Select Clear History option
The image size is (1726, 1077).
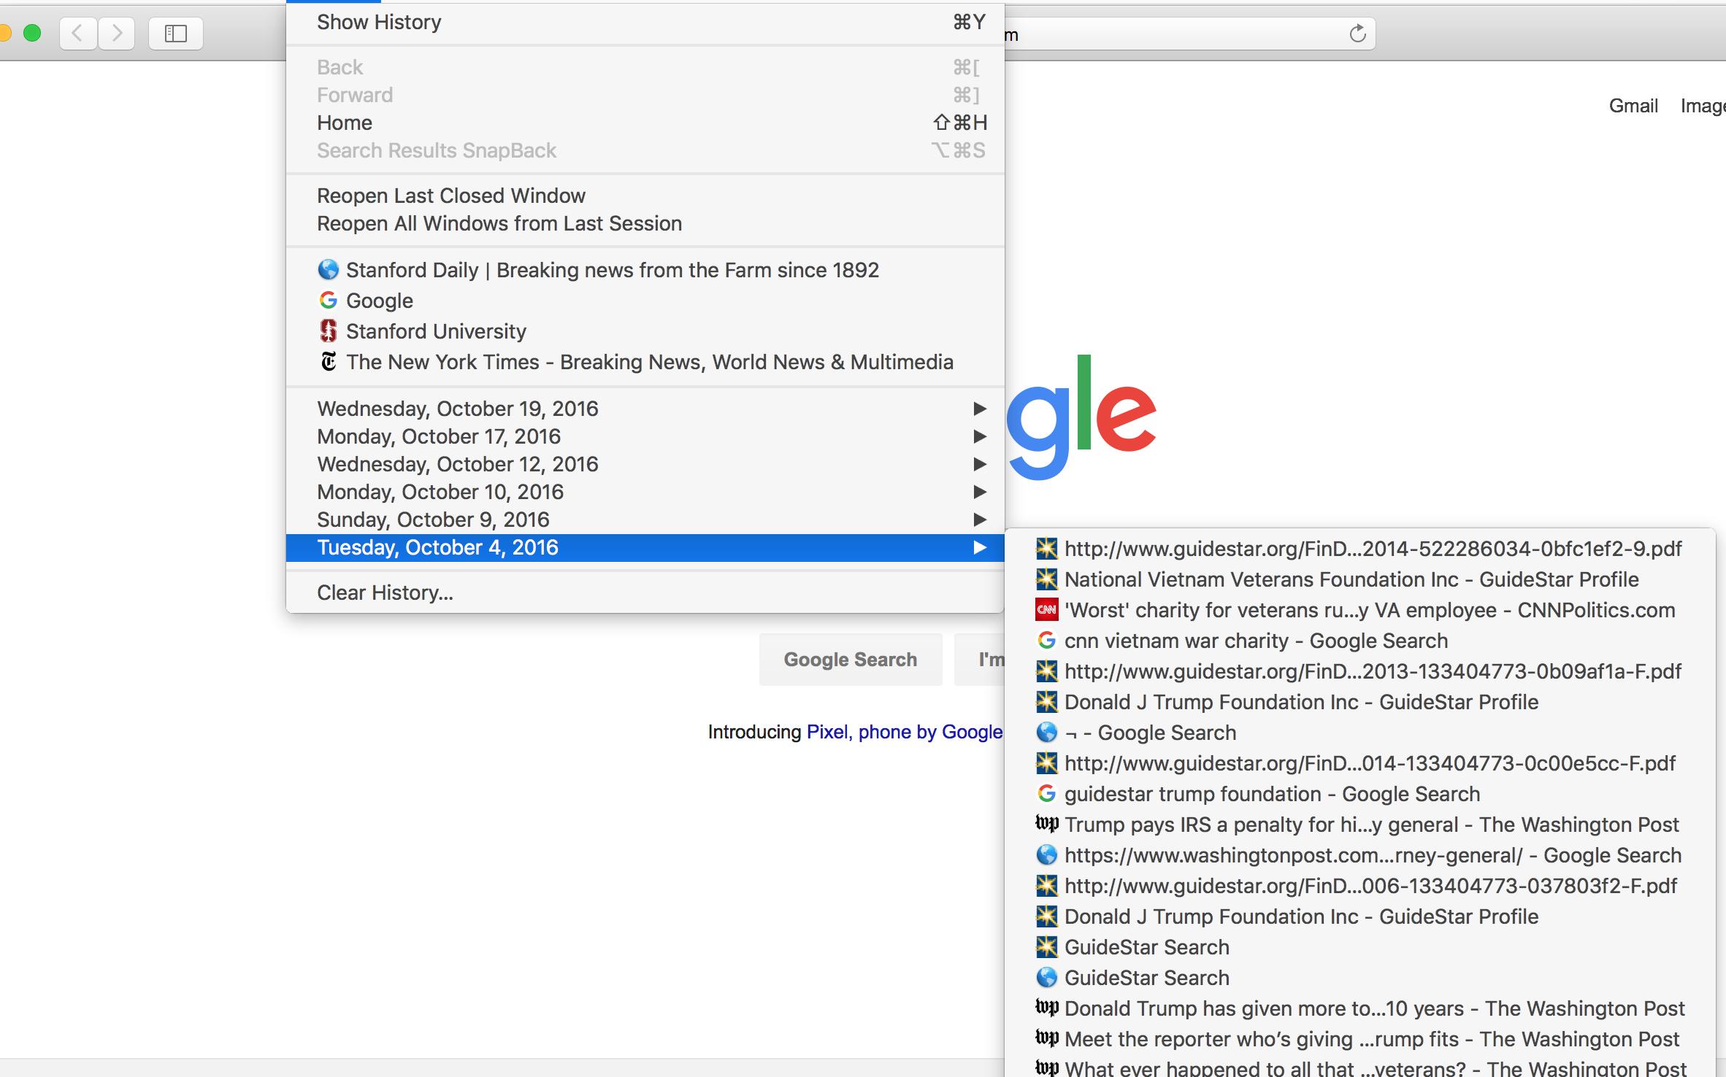(383, 592)
